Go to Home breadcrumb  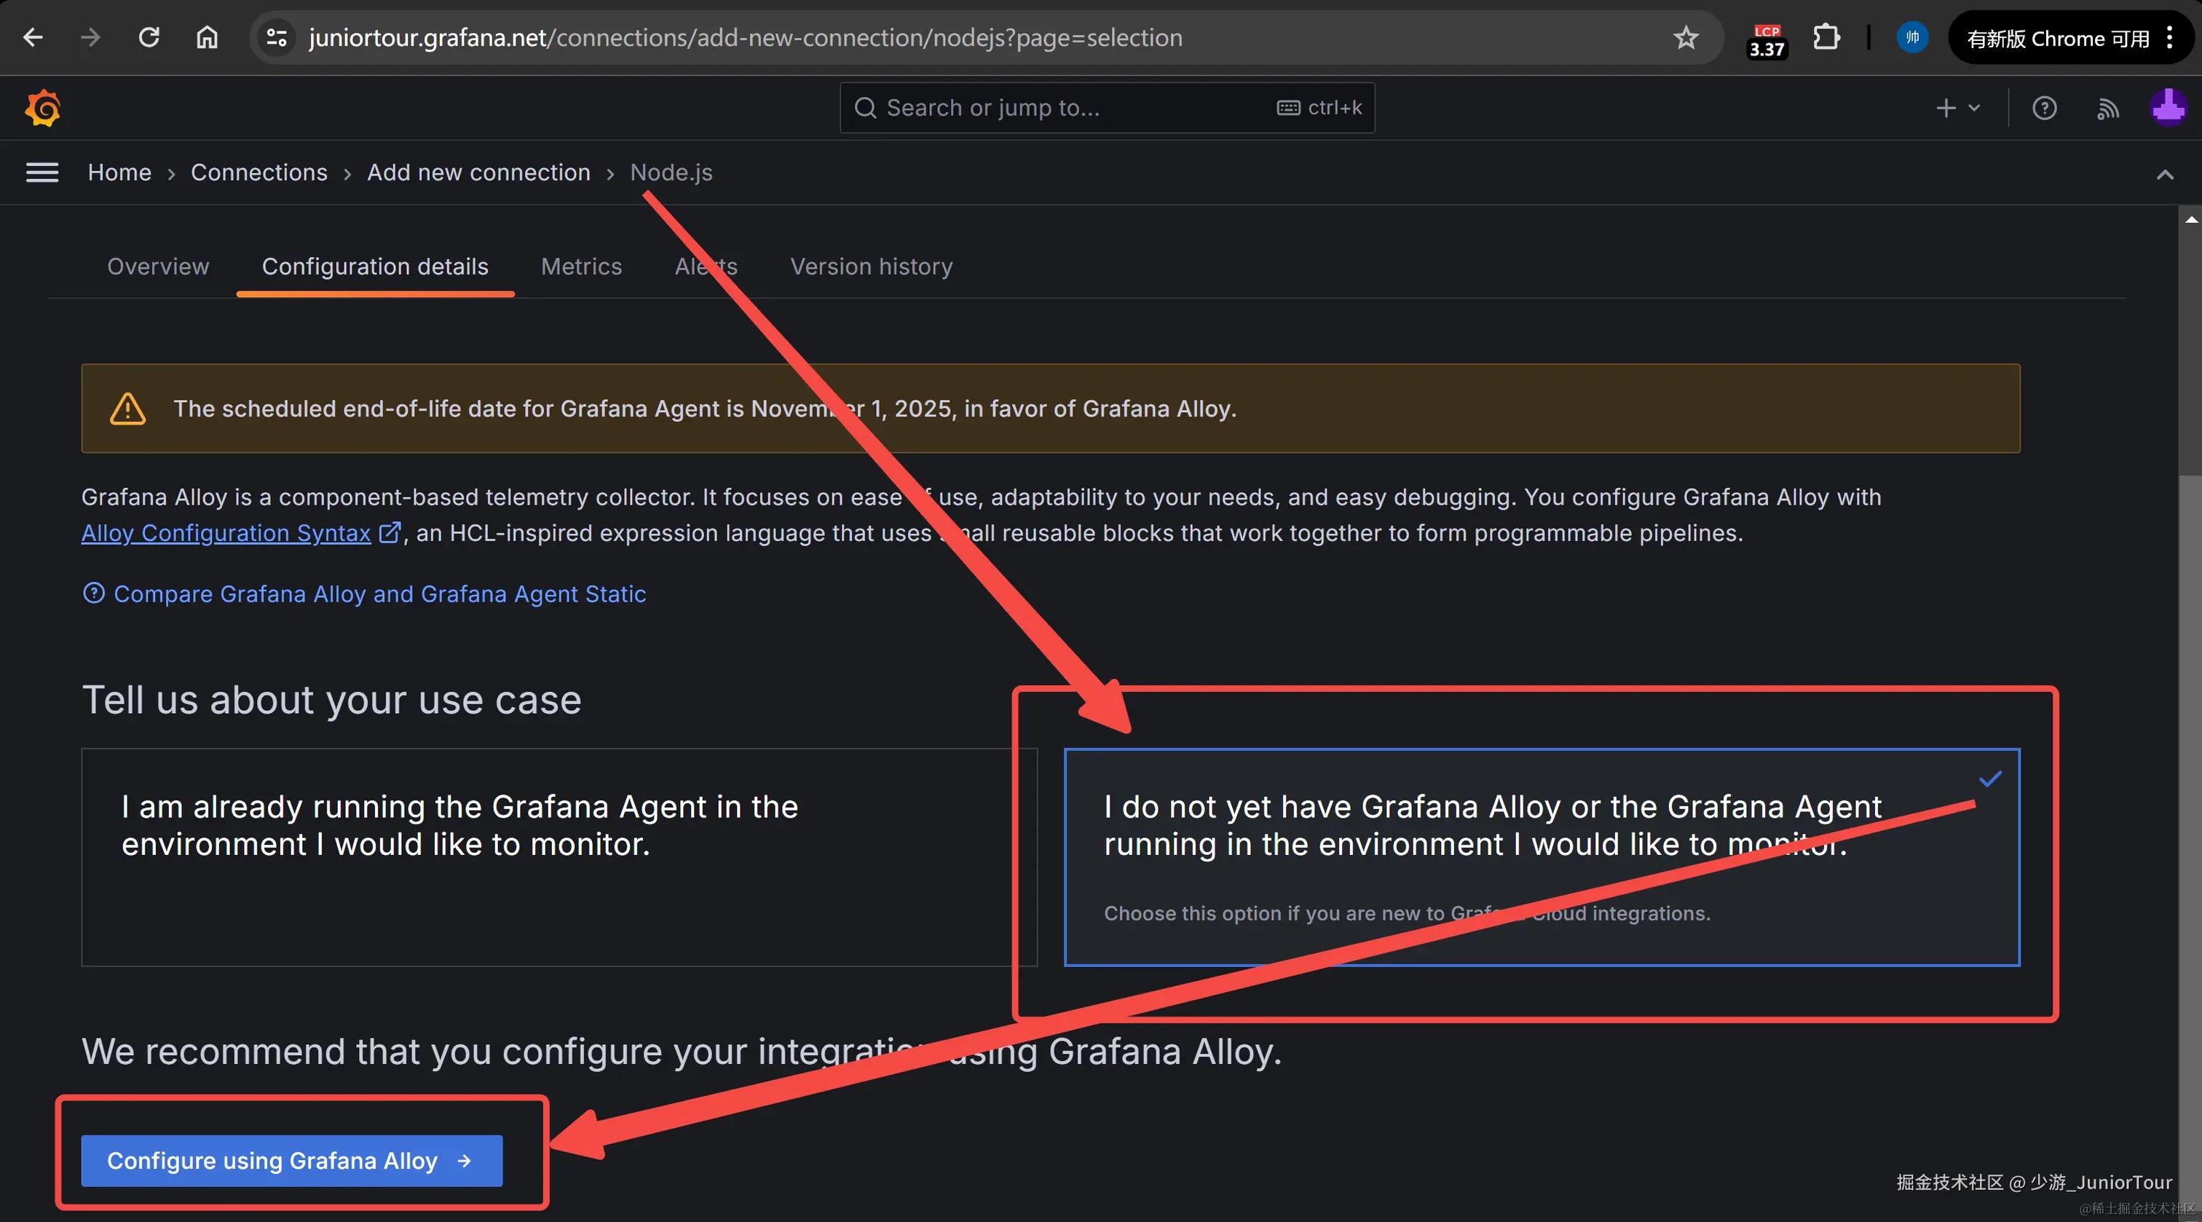click(119, 173)
